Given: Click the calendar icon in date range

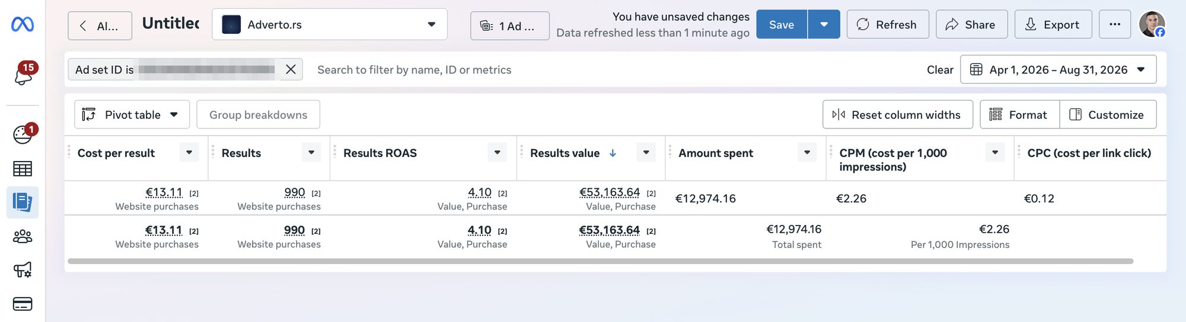Looking at the screenshot, I should [976, 69].
